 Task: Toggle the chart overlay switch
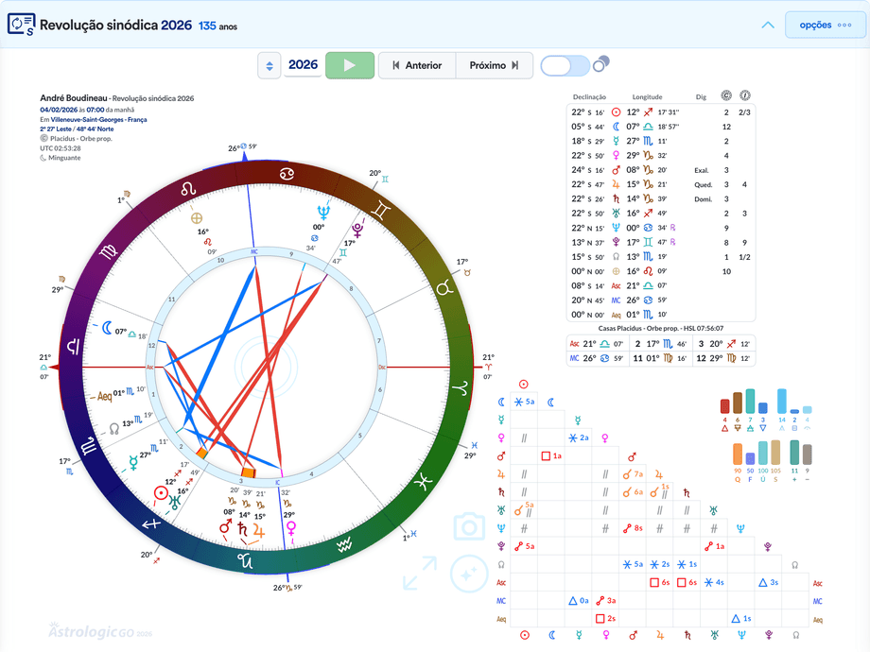click(x=565, y=66)
